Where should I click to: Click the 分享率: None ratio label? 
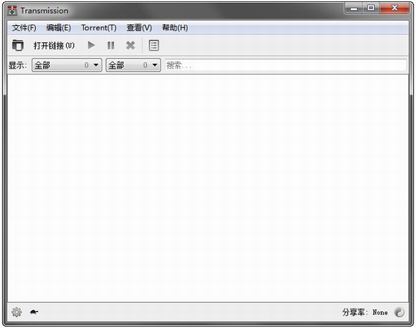tap(365, 312)
